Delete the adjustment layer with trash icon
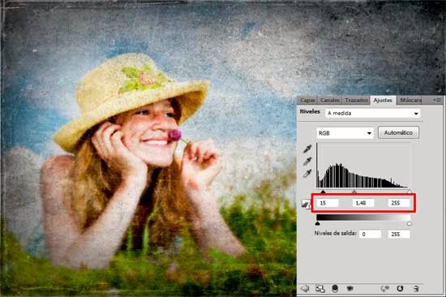The width and height of the screenshot is (446, 297). (416, 288)
